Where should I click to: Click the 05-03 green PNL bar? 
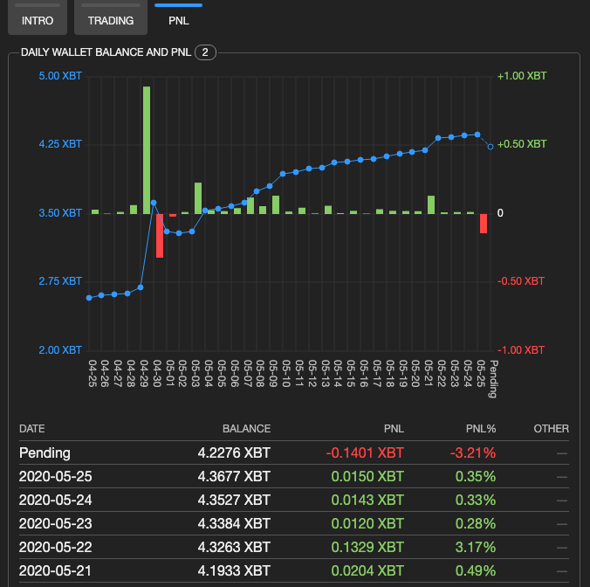(198, 198)
